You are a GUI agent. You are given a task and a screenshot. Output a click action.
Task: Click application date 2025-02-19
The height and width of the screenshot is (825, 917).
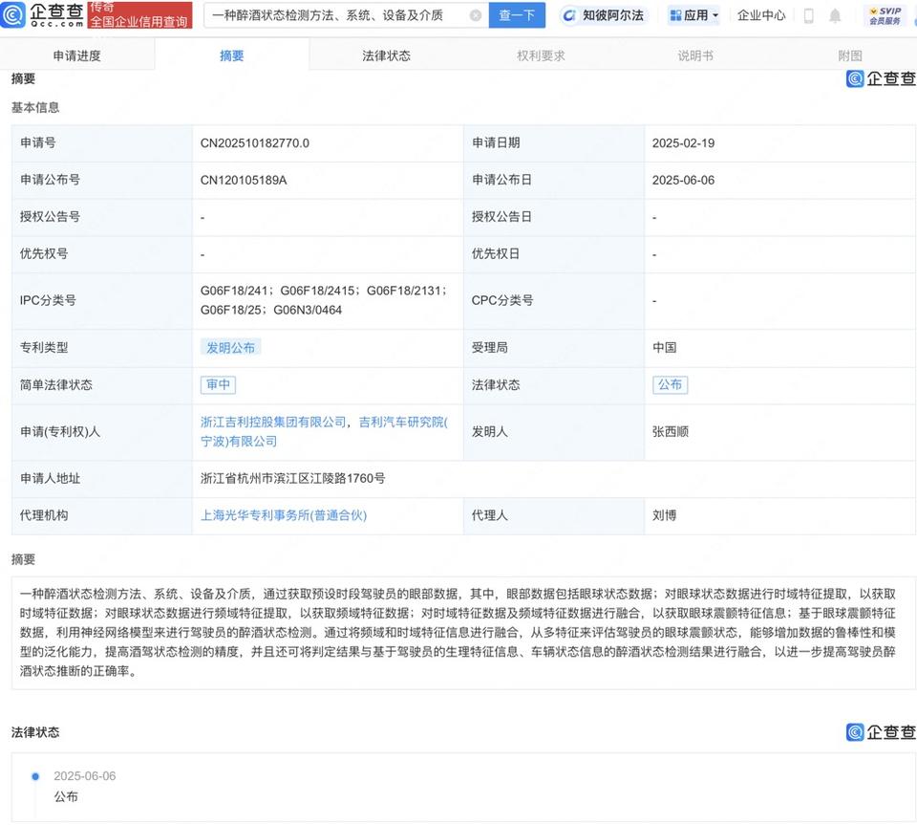683,143
